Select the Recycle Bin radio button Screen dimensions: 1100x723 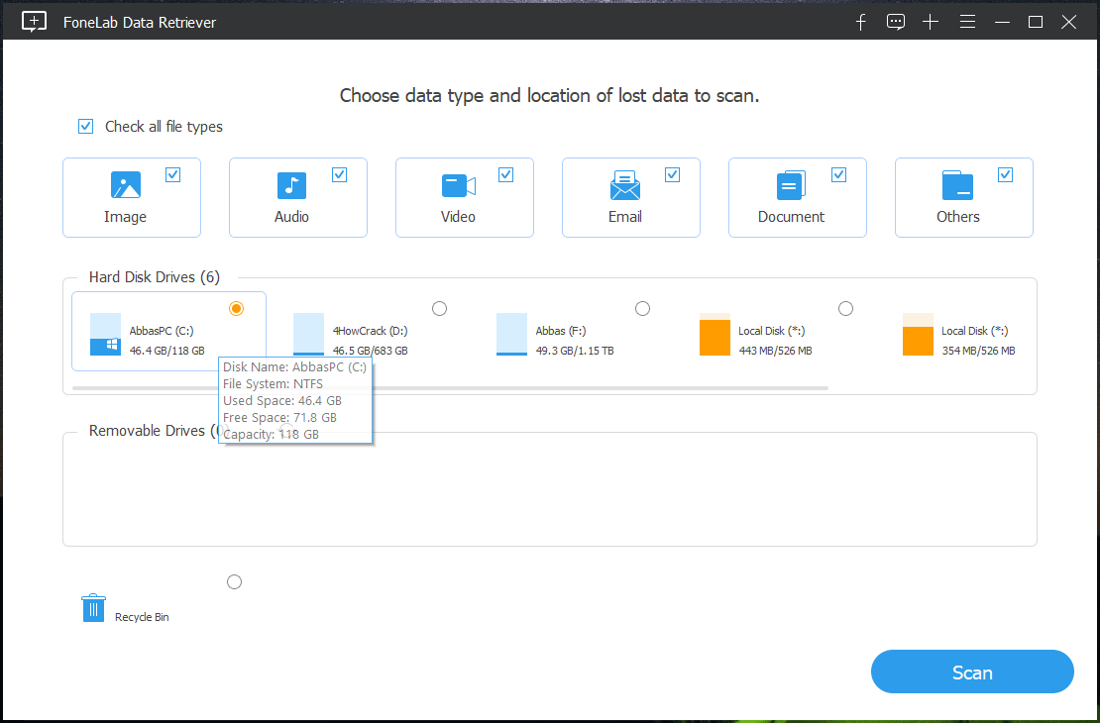pos(234,582)
